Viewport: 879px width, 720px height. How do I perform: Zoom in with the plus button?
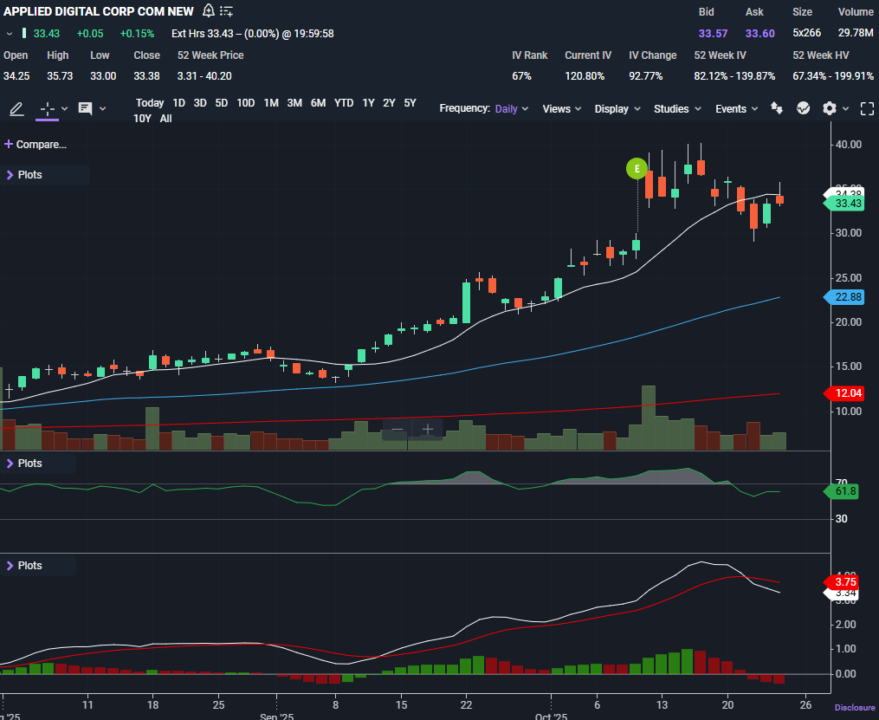[428, 430]
